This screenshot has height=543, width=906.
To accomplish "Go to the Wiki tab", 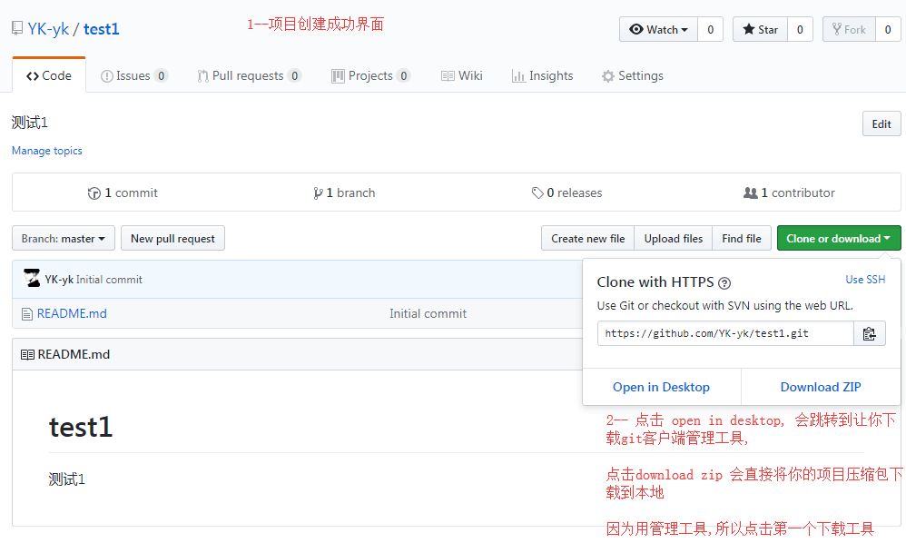I will [462, 75].
